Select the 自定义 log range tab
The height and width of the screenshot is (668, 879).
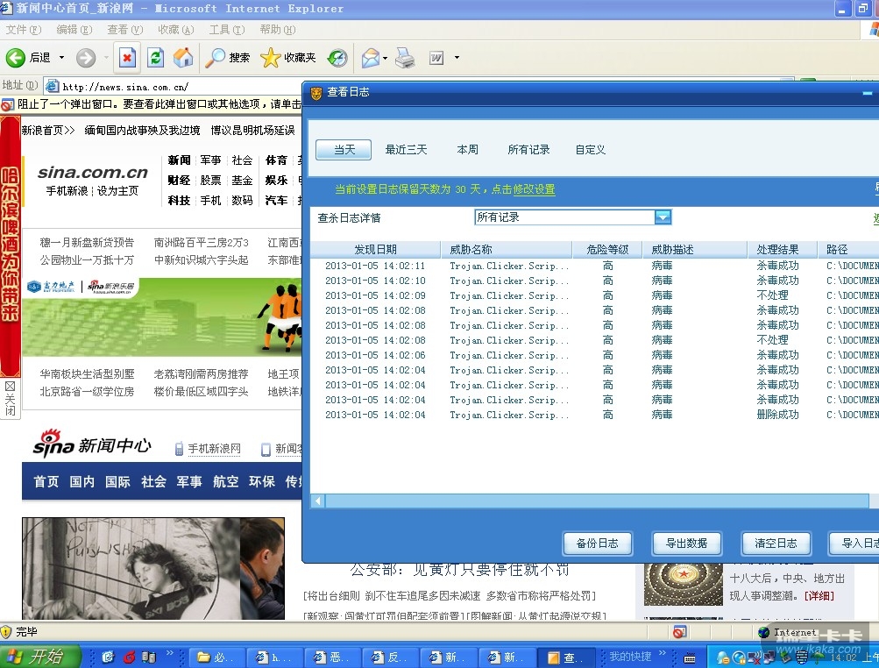591,150
